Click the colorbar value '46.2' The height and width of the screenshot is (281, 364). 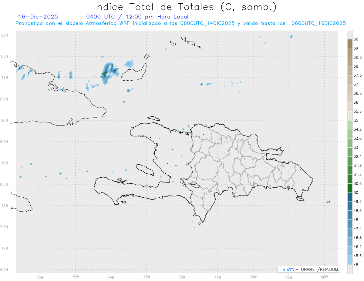(x=357, y=247)
